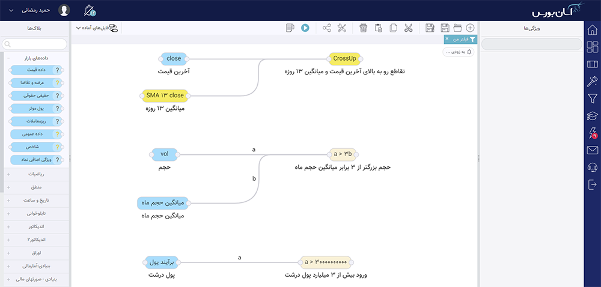Select the داده عمومی block

pyautogui.click(x=36, y=134)
